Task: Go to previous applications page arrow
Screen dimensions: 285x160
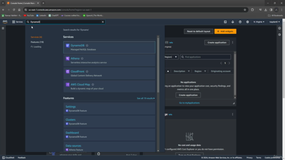Action: 221,63
